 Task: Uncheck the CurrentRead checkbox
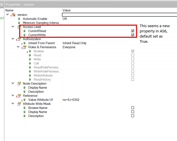(x=133, y=31)
